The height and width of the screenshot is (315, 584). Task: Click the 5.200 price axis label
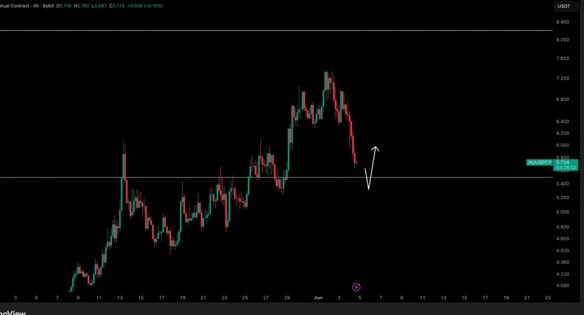(x=562, y=198)
